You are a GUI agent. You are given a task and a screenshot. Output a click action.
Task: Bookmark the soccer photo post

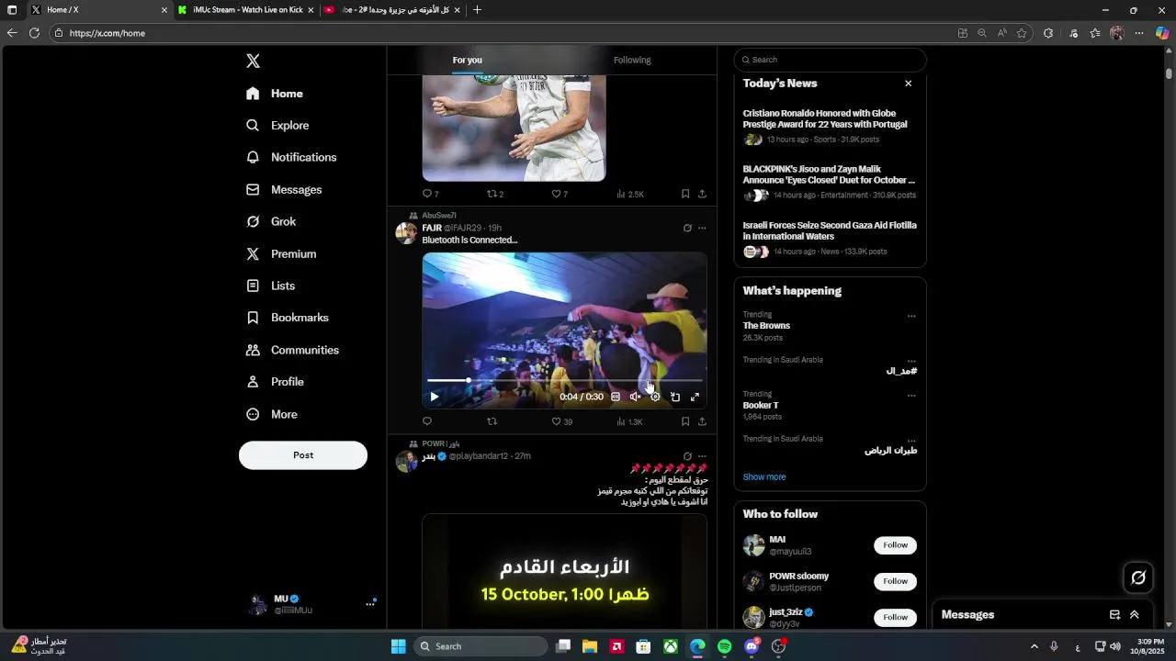click(x=685, y=195)
